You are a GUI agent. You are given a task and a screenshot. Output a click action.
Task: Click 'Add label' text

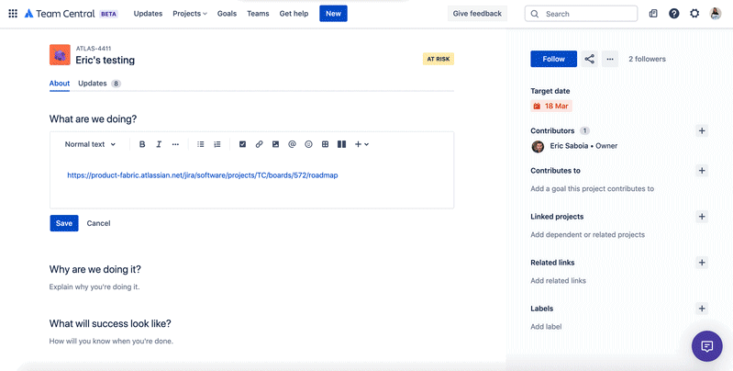(x=546, y=327)
